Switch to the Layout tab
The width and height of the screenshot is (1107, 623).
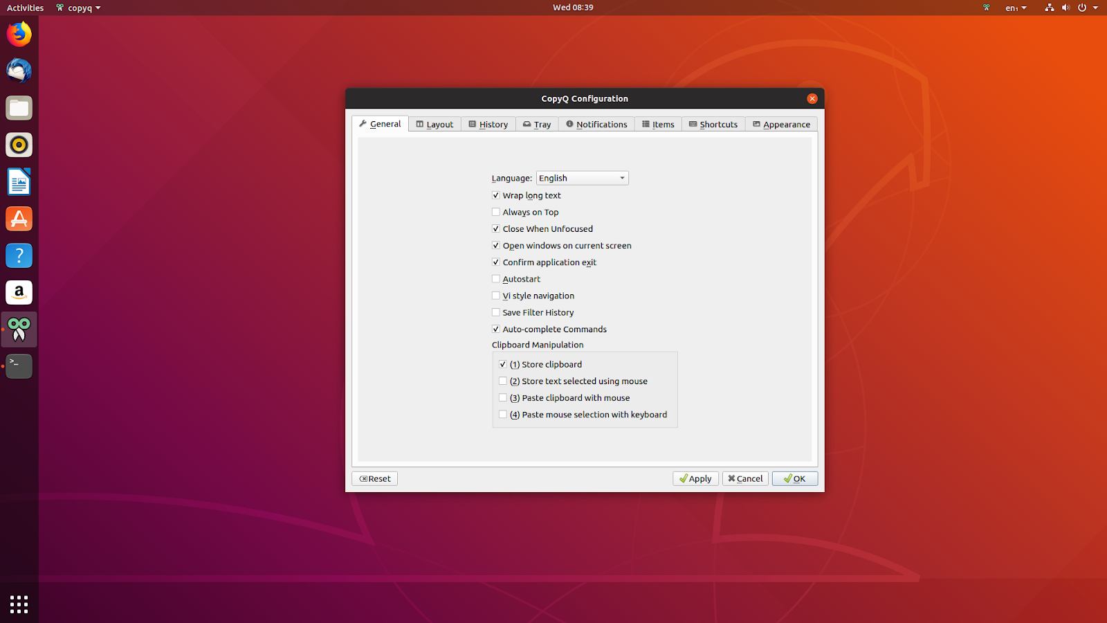pos(434,124)
